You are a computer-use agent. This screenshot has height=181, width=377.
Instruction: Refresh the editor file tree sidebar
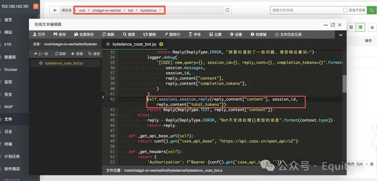click(61, 54)
